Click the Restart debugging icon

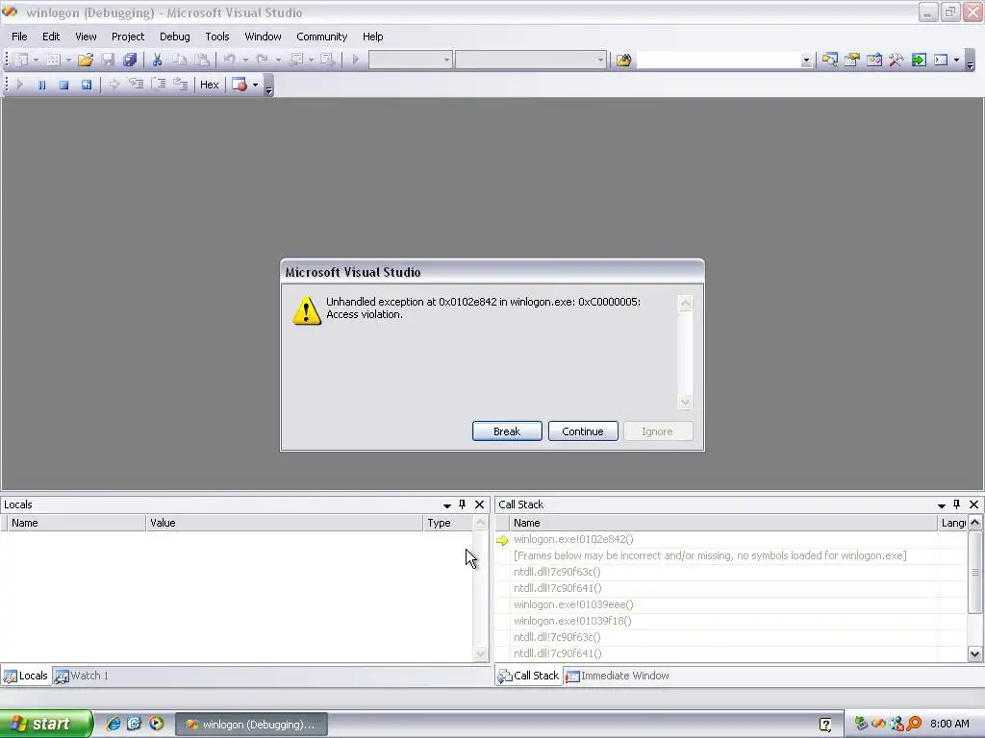[x=86, y=85]
